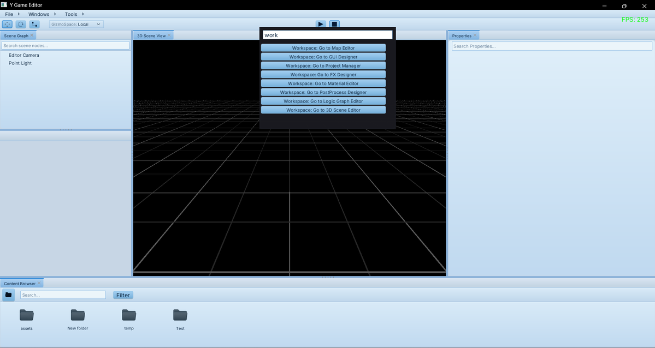Viewport: 655px width, 348px height.
Task: Start playing the scene
Action: [x=321, y=24]
